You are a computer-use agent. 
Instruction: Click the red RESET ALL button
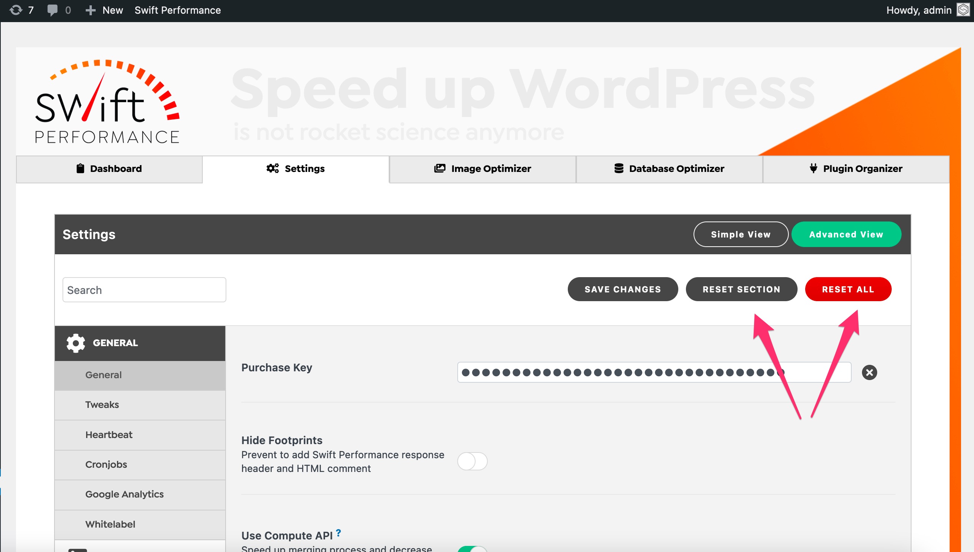[x=848, y=289]
